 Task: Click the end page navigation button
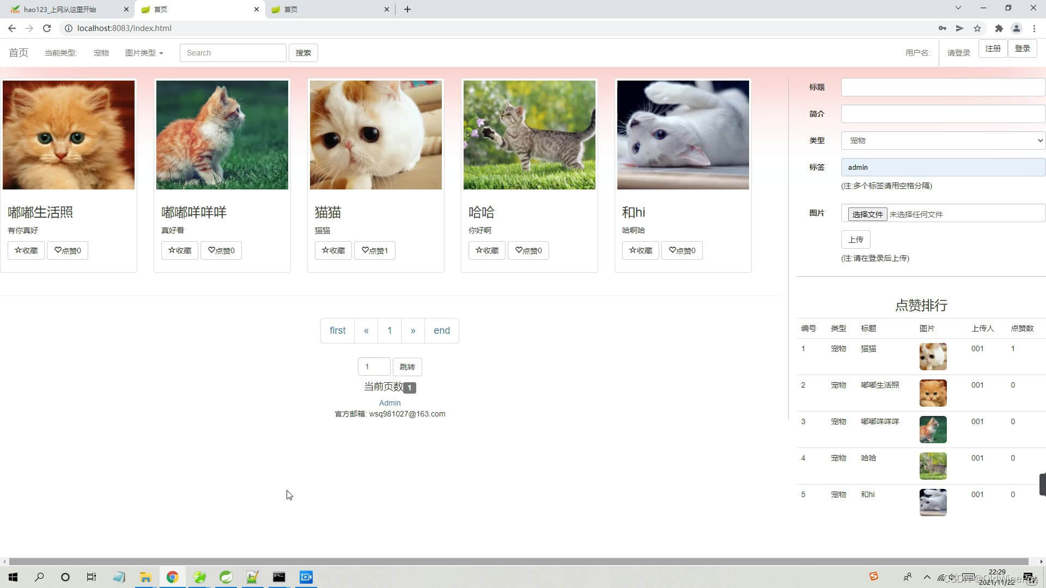pyautogui.click(x=441, y=330)
